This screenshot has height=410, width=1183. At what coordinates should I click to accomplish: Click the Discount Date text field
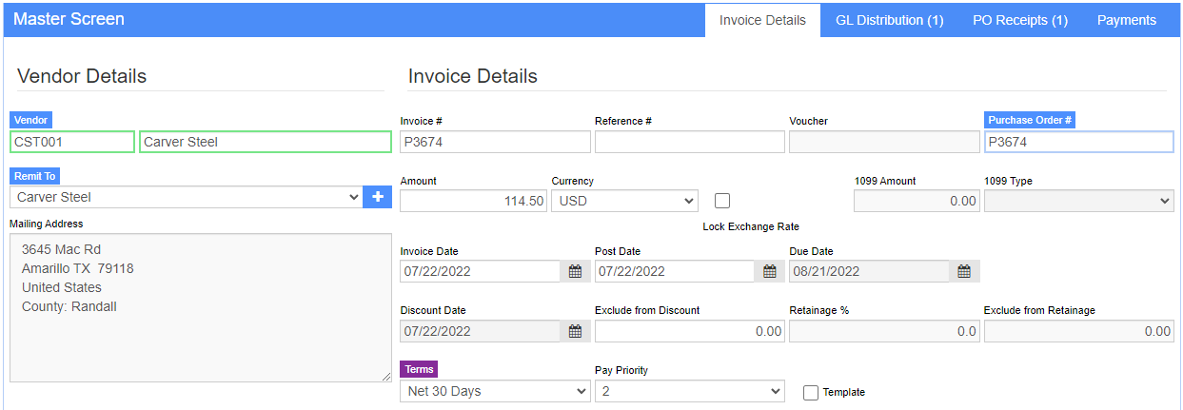480,331
